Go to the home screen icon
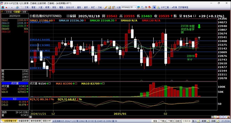The width and height of the screenshot is (231, 123). [3, 7]
